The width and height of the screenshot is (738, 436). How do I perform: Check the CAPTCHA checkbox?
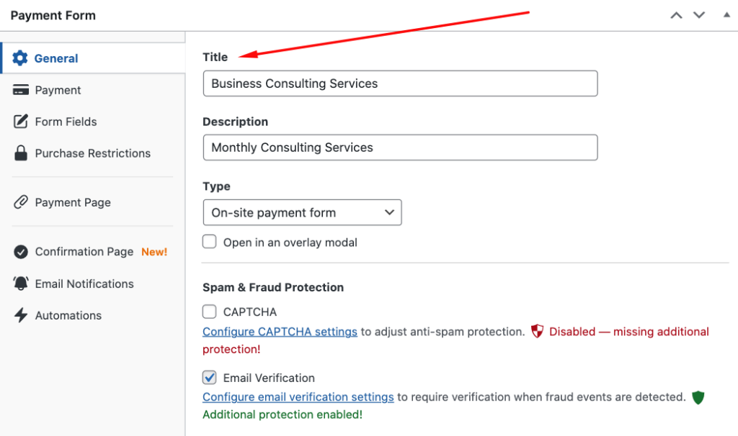[x=210, y=312]
